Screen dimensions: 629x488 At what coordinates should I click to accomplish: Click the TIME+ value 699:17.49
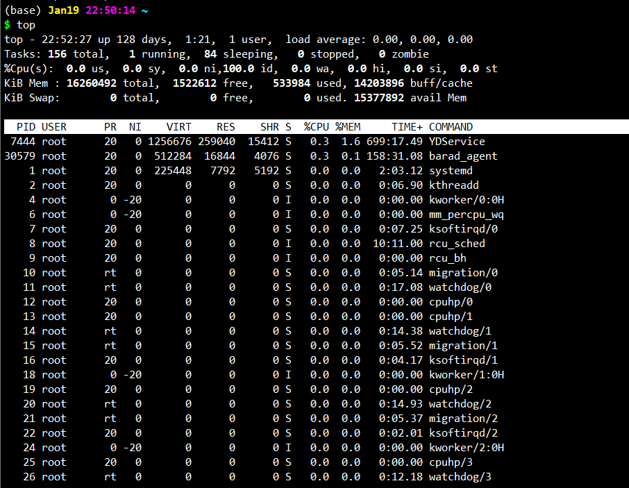[x=395, y=142]
